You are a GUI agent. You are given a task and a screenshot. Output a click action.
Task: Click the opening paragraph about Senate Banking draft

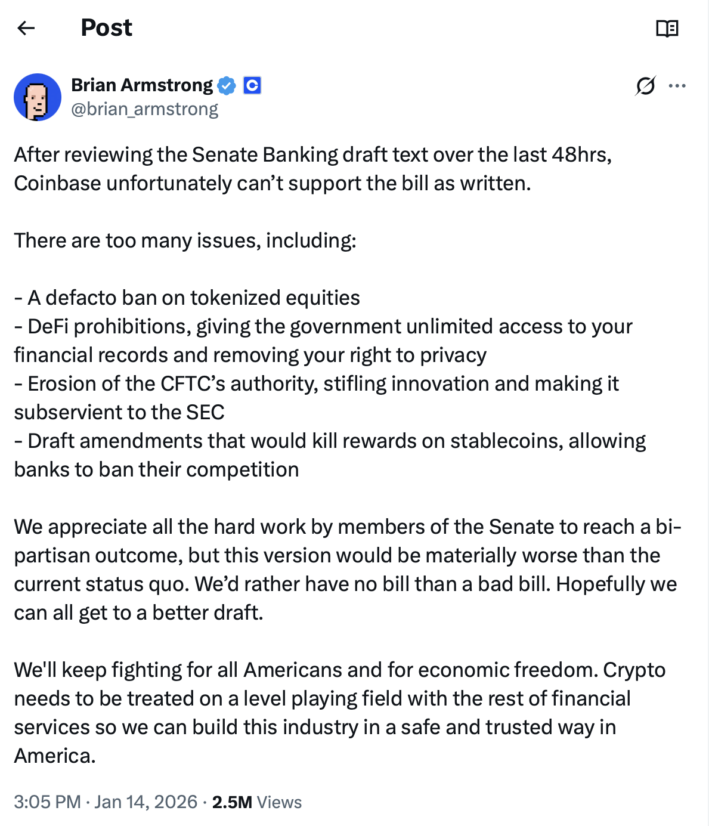pos(312,169)
